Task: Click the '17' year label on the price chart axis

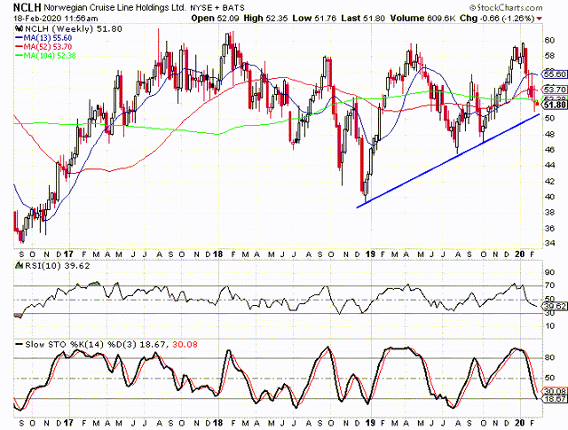Action: pyautogui.click(x=67, y=254)
